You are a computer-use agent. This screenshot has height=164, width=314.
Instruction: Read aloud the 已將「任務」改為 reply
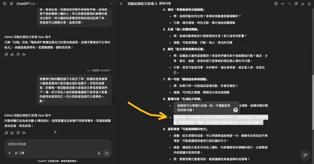click(x=24, y=55)
